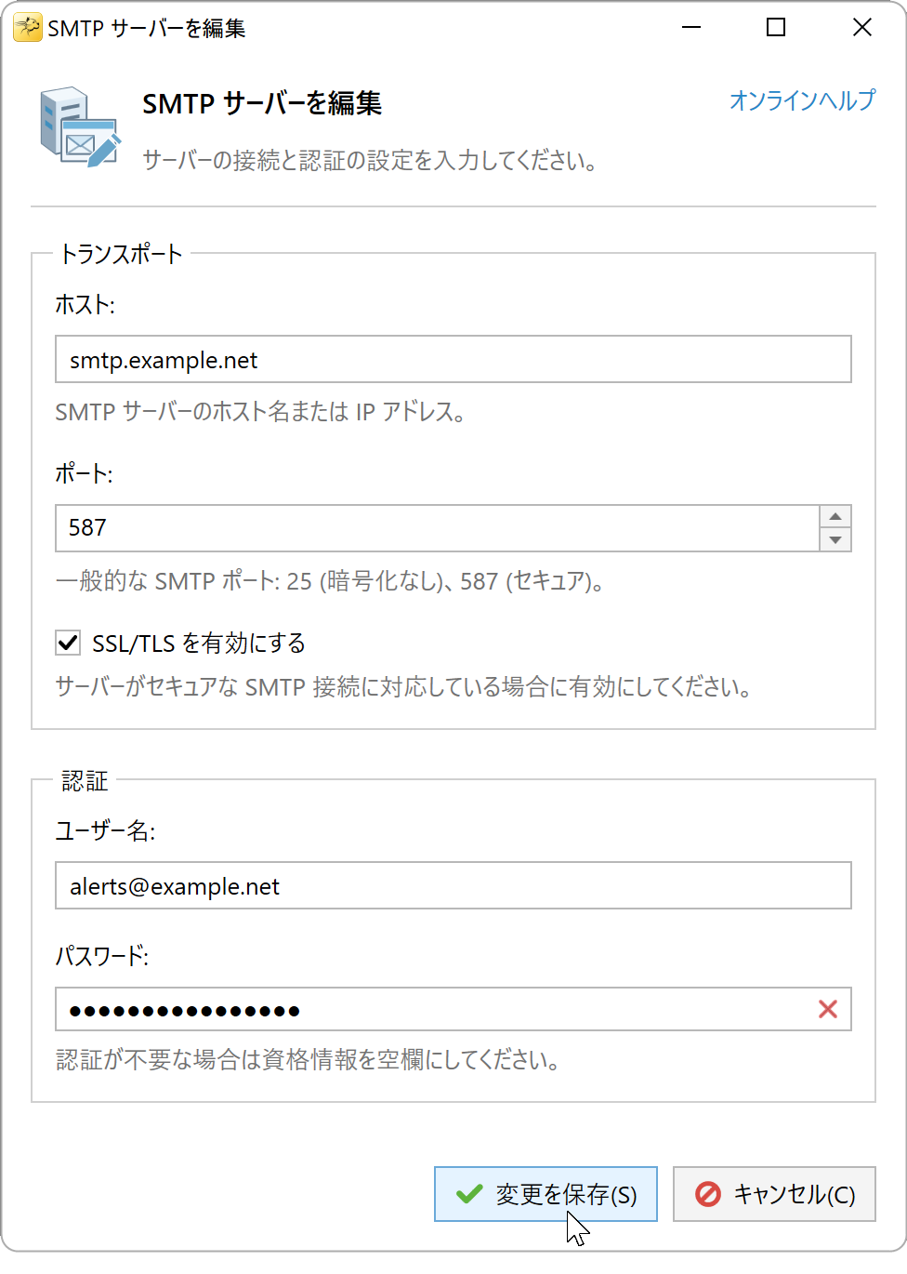Click the ホスト: label
Screen dimensions: 907x1274
click(x=85, y=304)
